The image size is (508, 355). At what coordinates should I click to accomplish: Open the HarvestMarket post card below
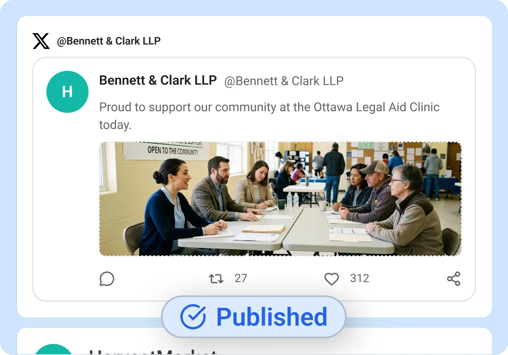pos(254,341)
